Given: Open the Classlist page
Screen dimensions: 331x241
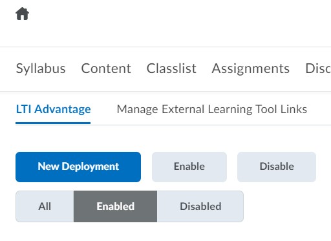Looking at the screenshot, I should 171,68.
